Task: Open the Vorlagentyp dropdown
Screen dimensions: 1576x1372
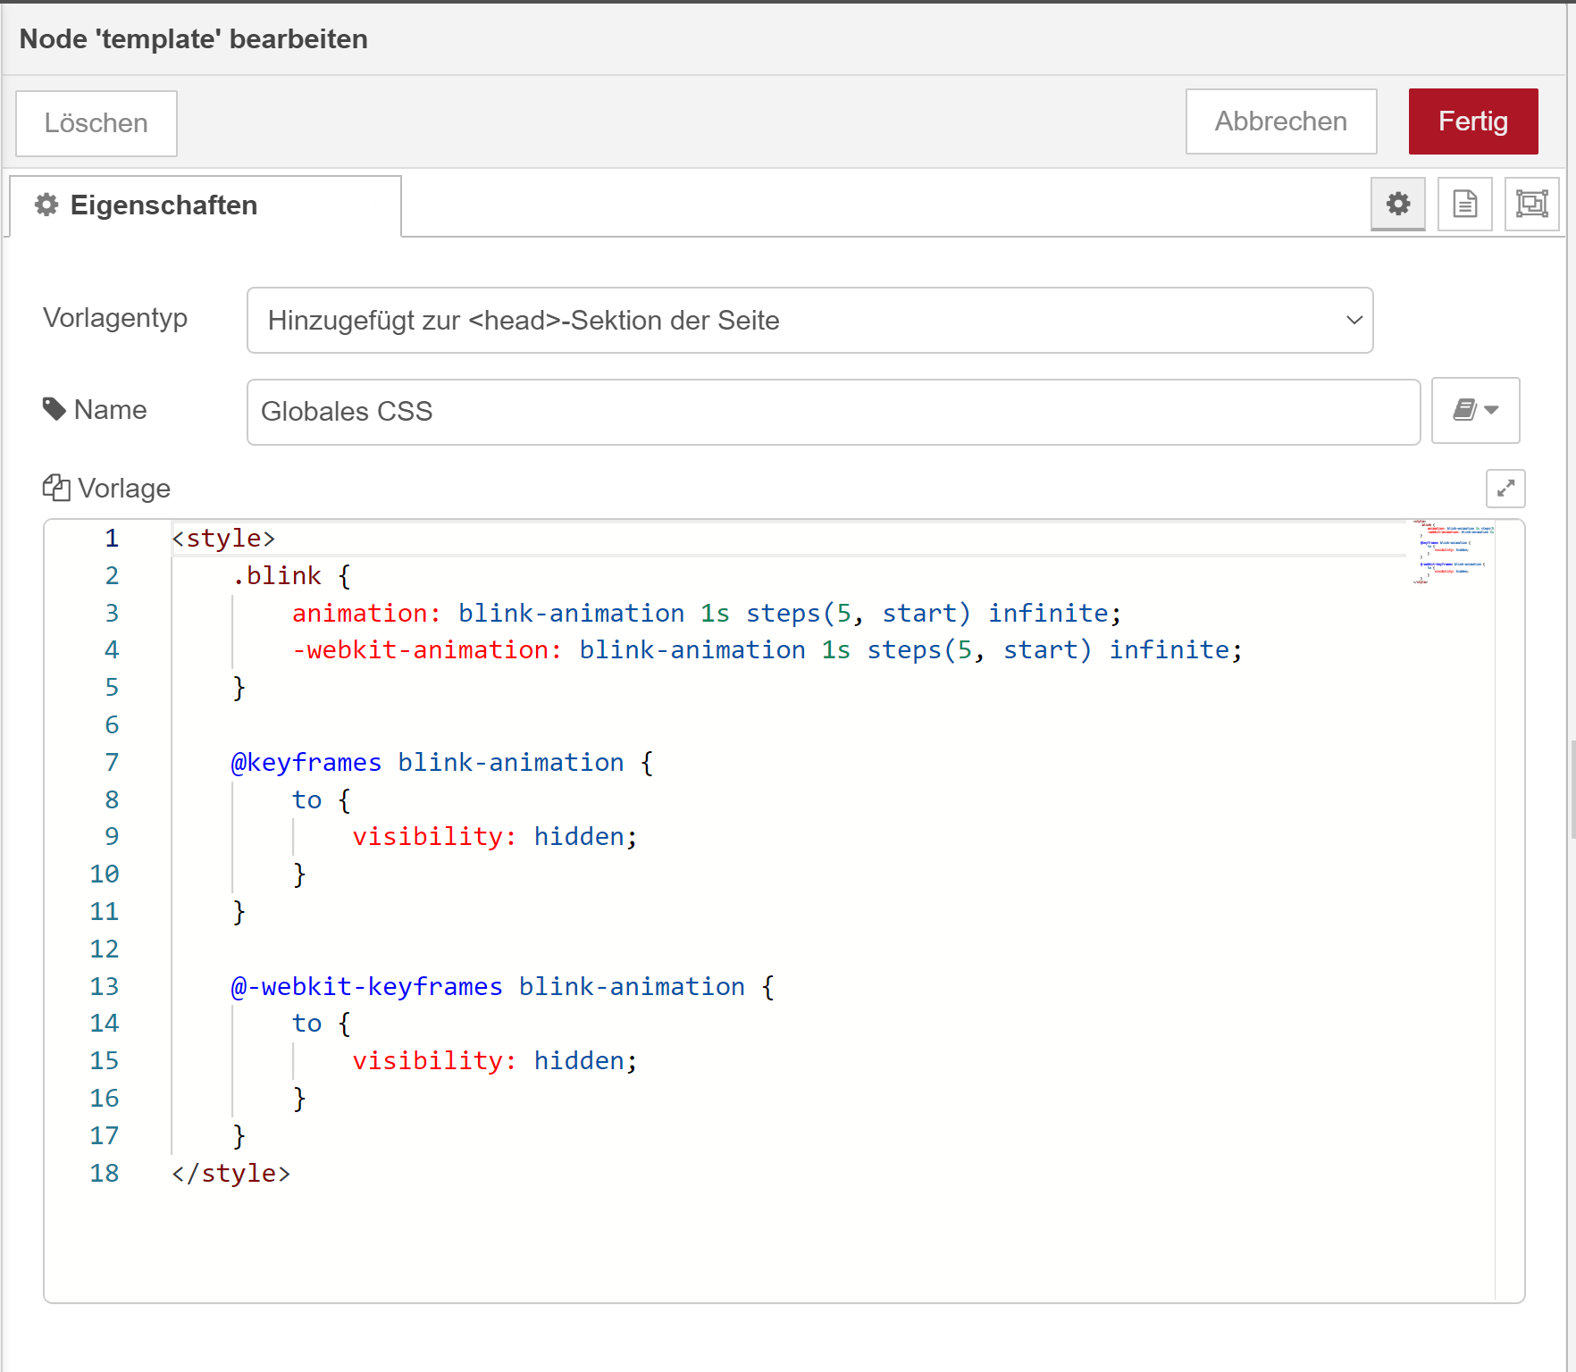Action: click(809, 320)
